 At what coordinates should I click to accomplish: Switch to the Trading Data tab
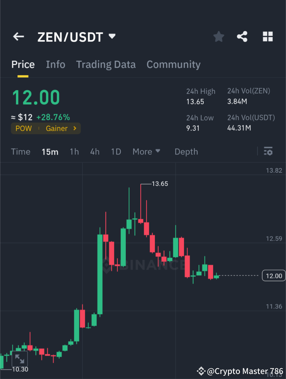point(106,64)
